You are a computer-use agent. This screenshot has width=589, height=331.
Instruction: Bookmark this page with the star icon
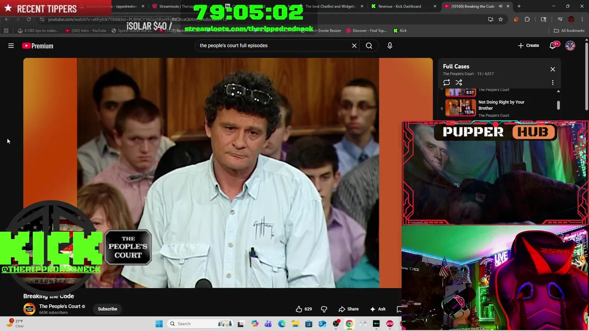click(x=501, y=19)
